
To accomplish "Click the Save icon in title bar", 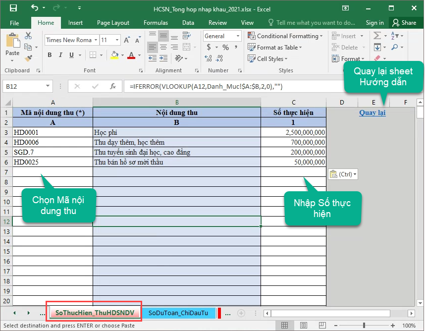I will pyautogui.click(x=13, y=8).
